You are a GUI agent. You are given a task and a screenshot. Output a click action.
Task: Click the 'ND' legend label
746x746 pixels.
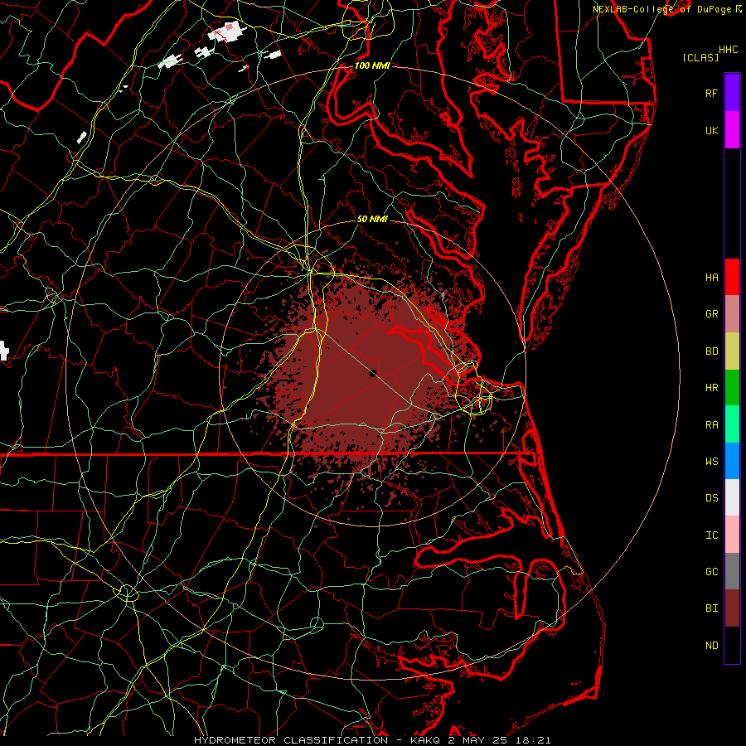click(x=711, y=646)
